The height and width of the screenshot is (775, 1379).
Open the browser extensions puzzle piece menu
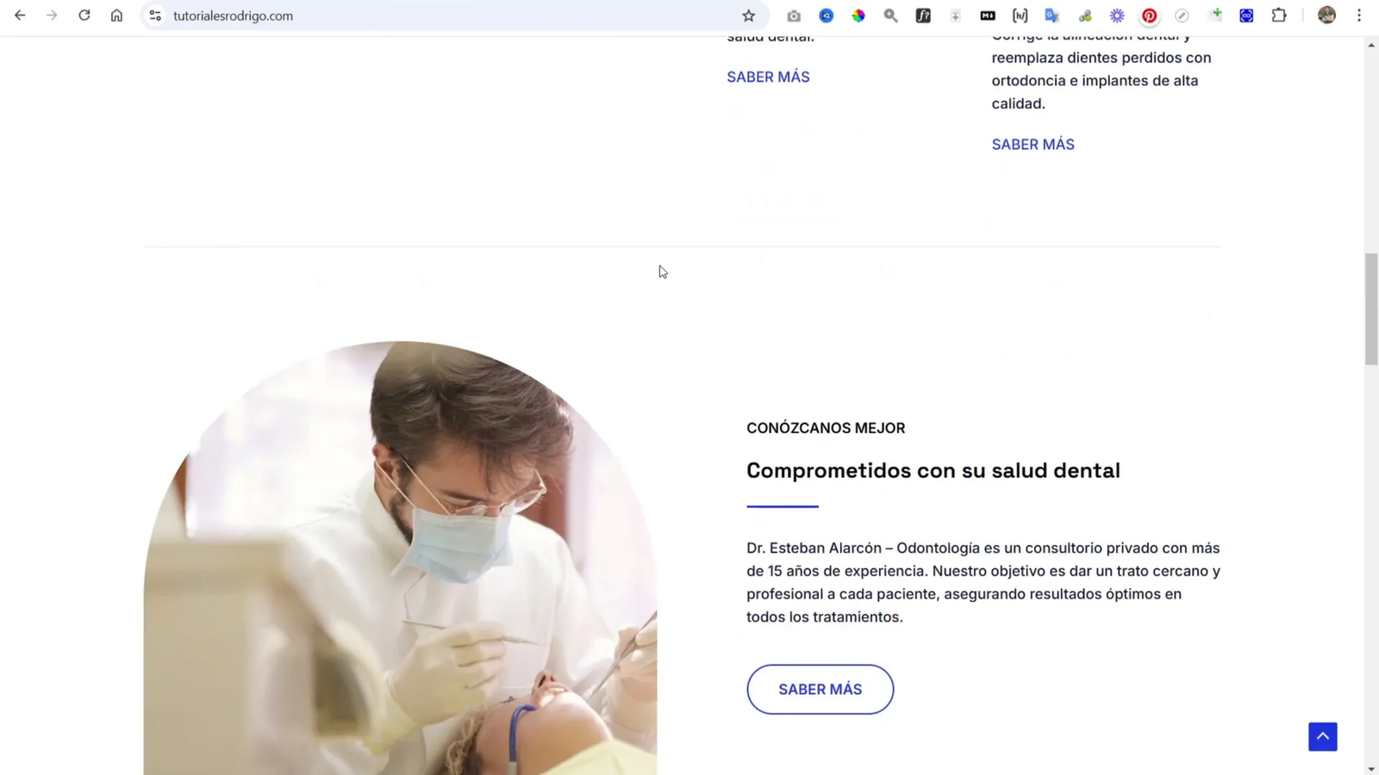(1280, 15)
